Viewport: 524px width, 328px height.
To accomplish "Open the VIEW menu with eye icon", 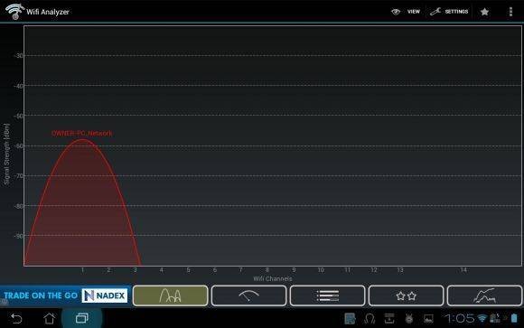I will pos(406,12).
